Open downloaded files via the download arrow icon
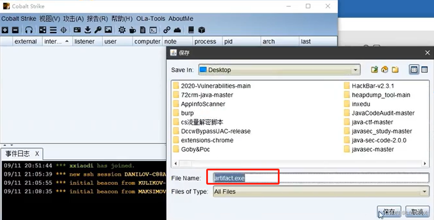Screen dimensions: 434x220 point(88,30)
